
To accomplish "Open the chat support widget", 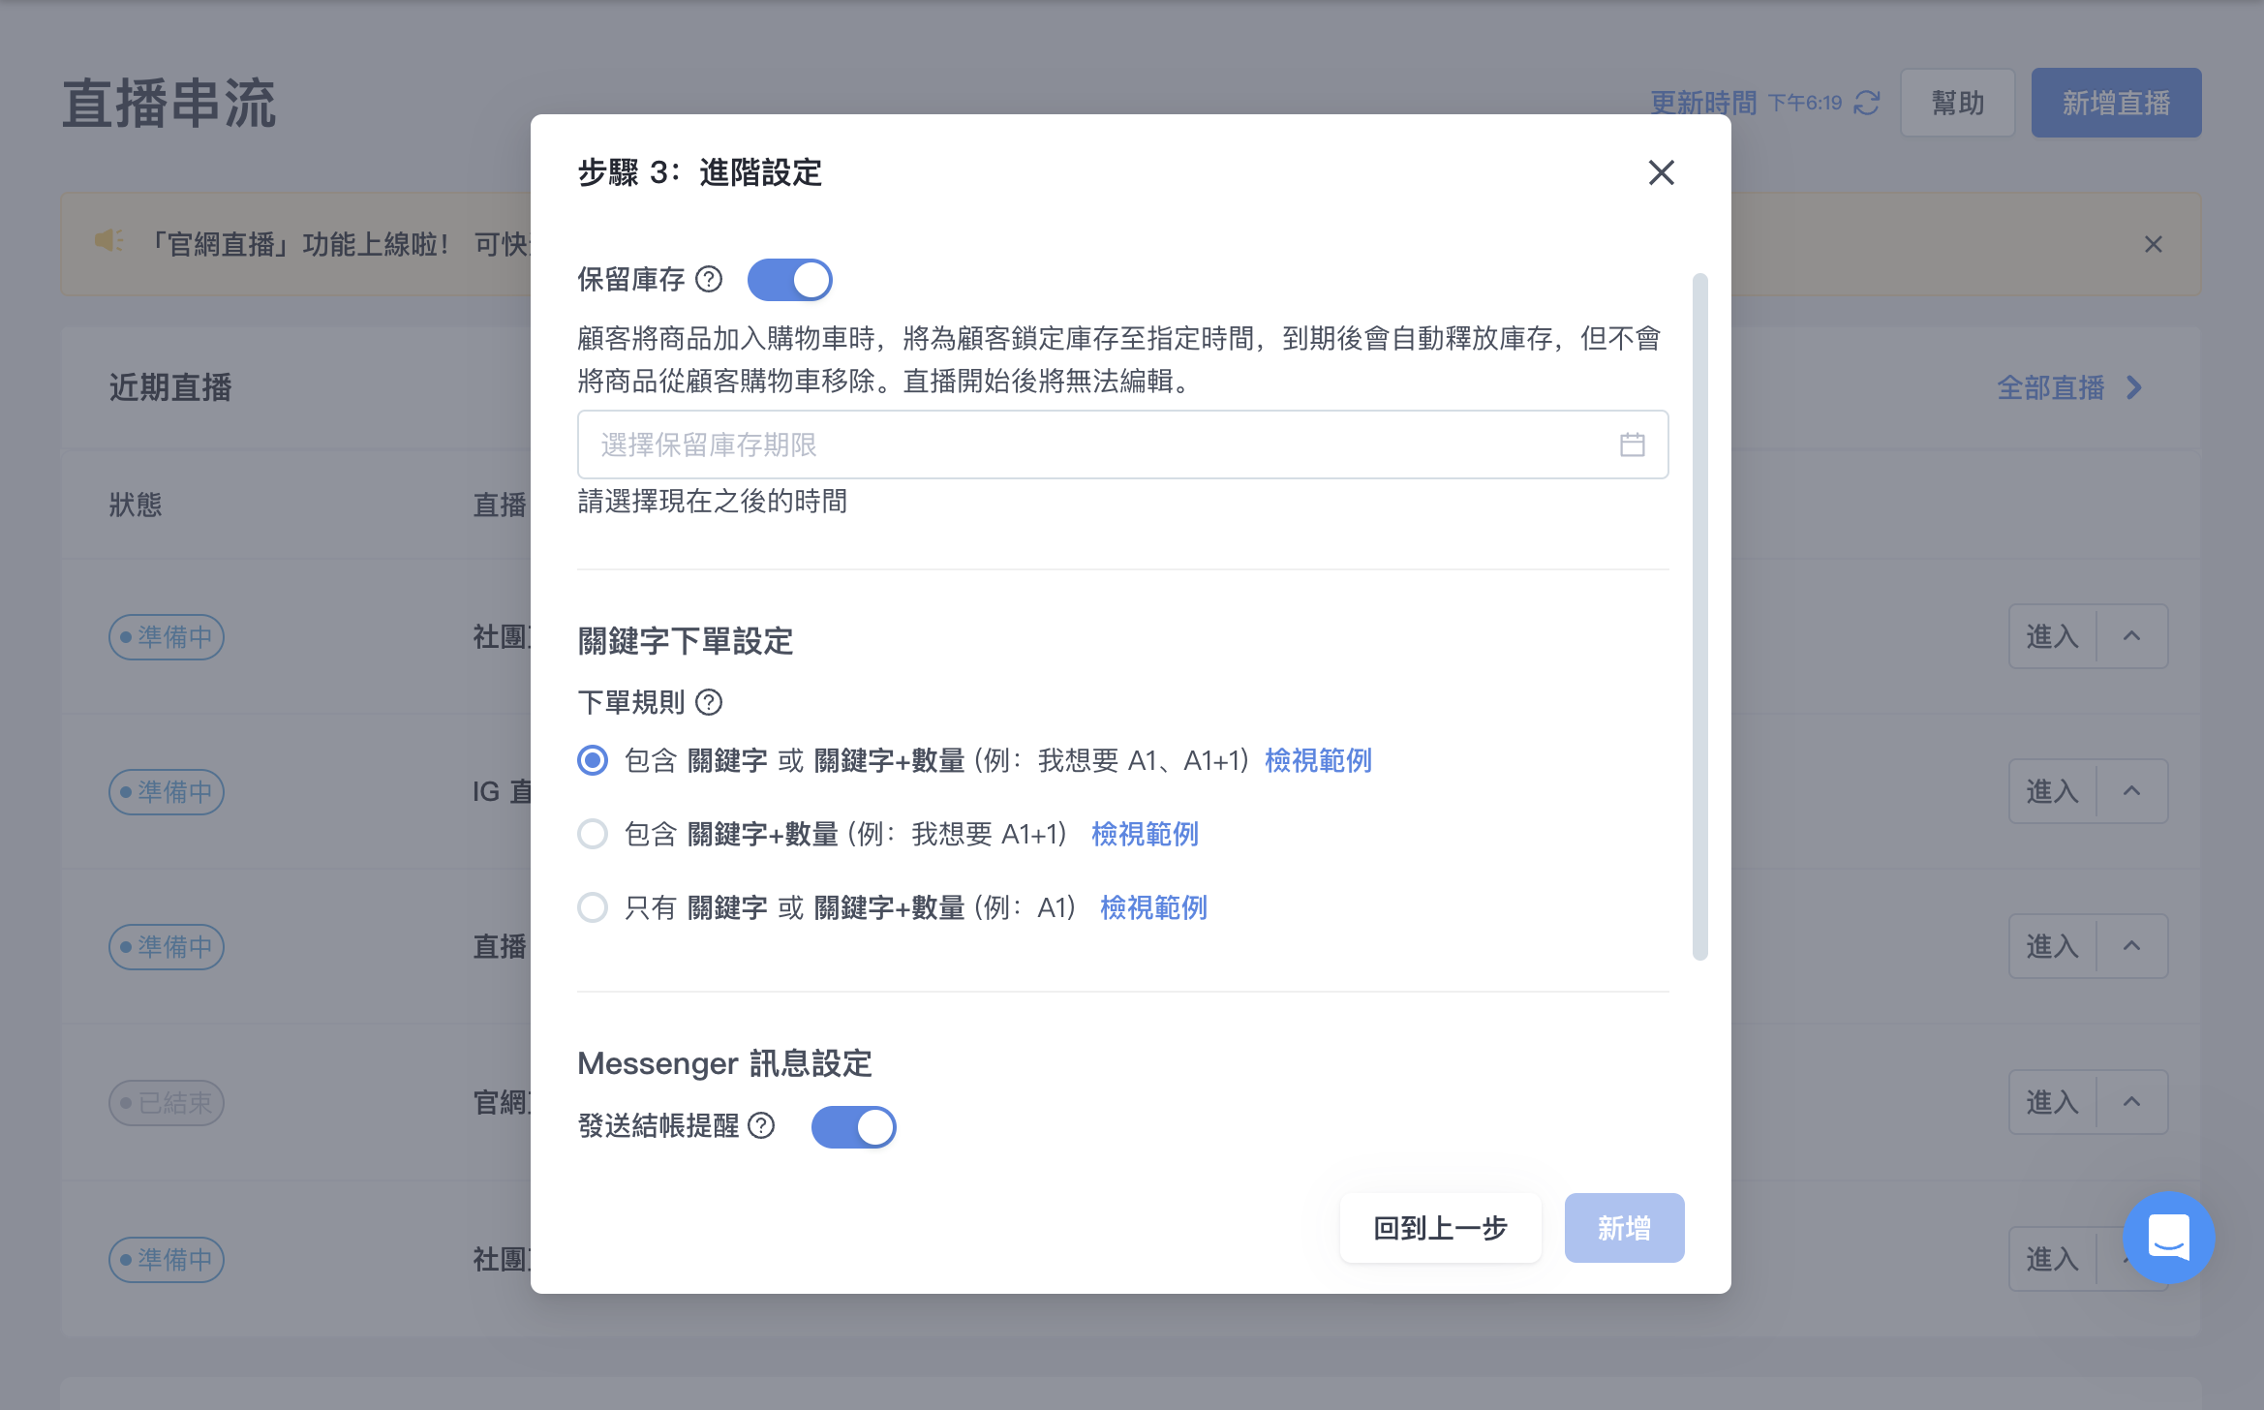I will 2168,1238.
